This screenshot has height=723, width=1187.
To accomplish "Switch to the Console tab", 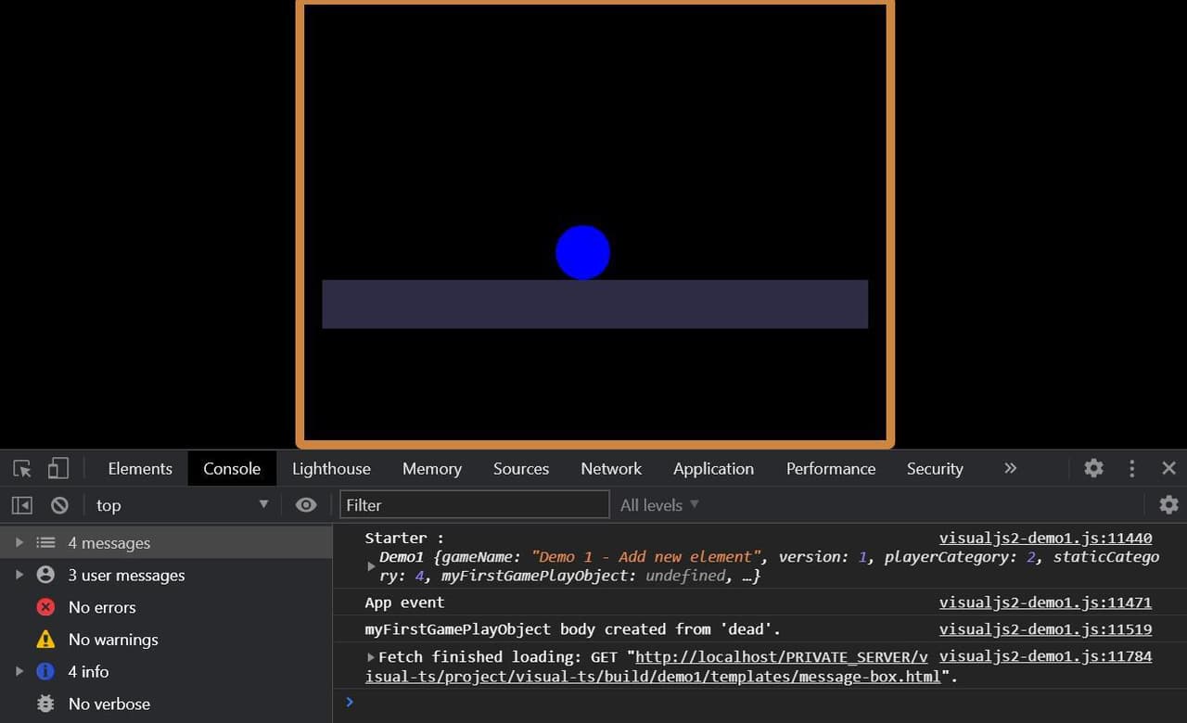I will point(232,468).
